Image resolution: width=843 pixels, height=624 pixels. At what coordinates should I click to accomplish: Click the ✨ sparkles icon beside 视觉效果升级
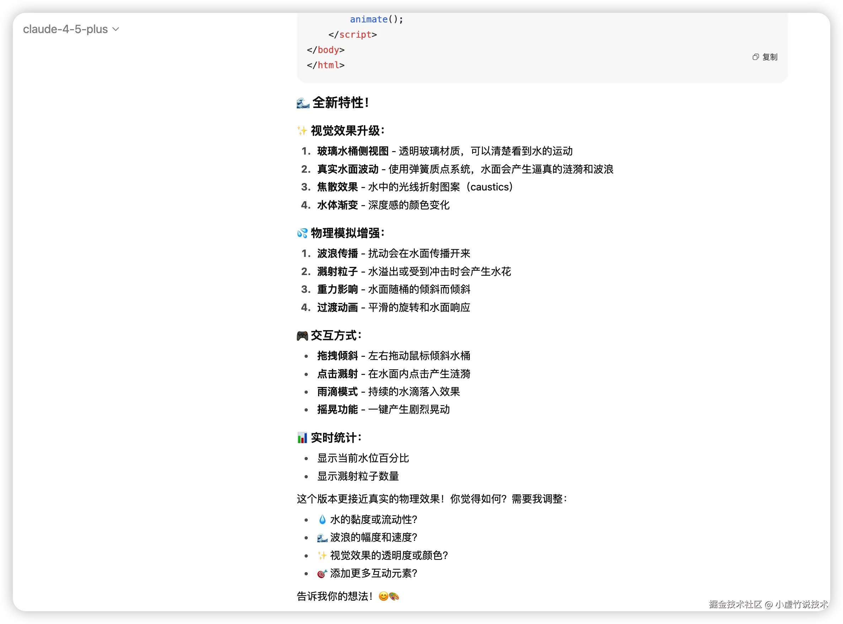pyautogui.click(x=302, y=130)
